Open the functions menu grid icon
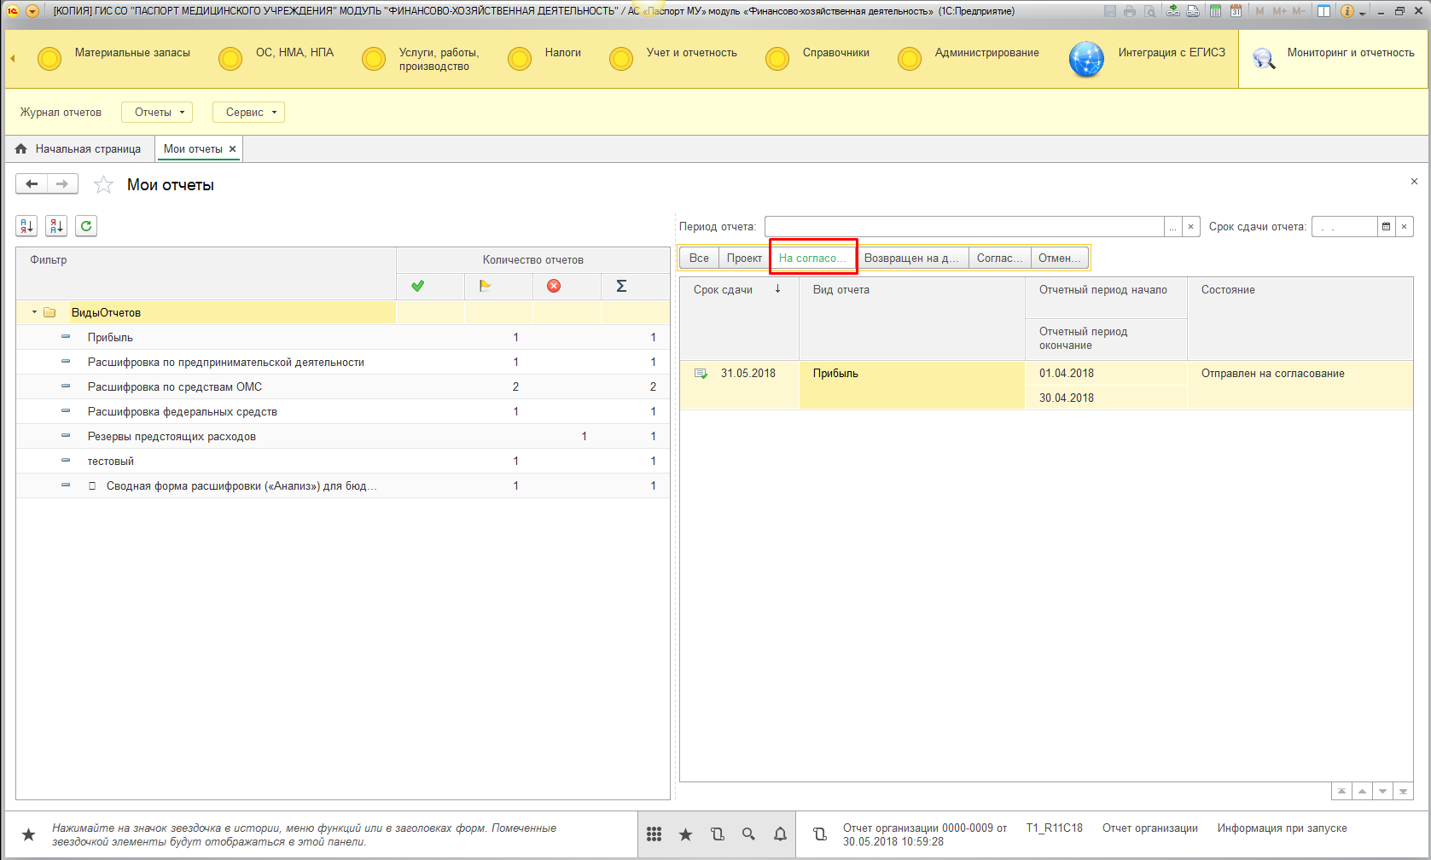Image resolution: width=1431 pixels, height=860 pixels. 654,834
